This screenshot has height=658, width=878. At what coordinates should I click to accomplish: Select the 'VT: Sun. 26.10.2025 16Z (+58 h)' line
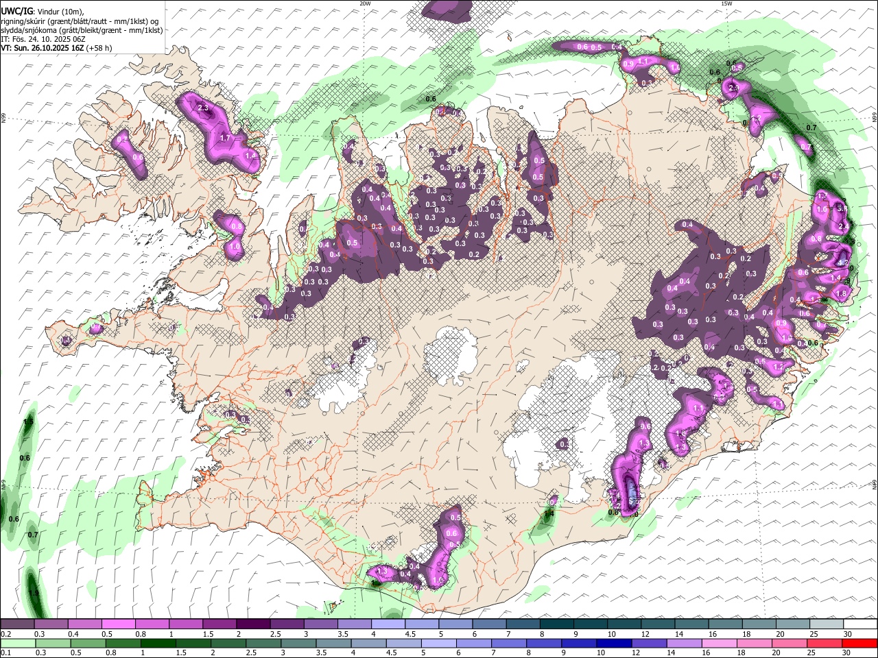click(56, 48)
